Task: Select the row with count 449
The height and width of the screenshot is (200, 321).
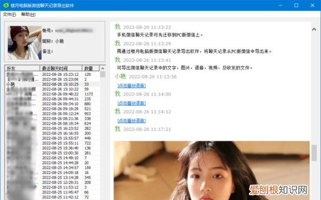Action: coord(52,138)
